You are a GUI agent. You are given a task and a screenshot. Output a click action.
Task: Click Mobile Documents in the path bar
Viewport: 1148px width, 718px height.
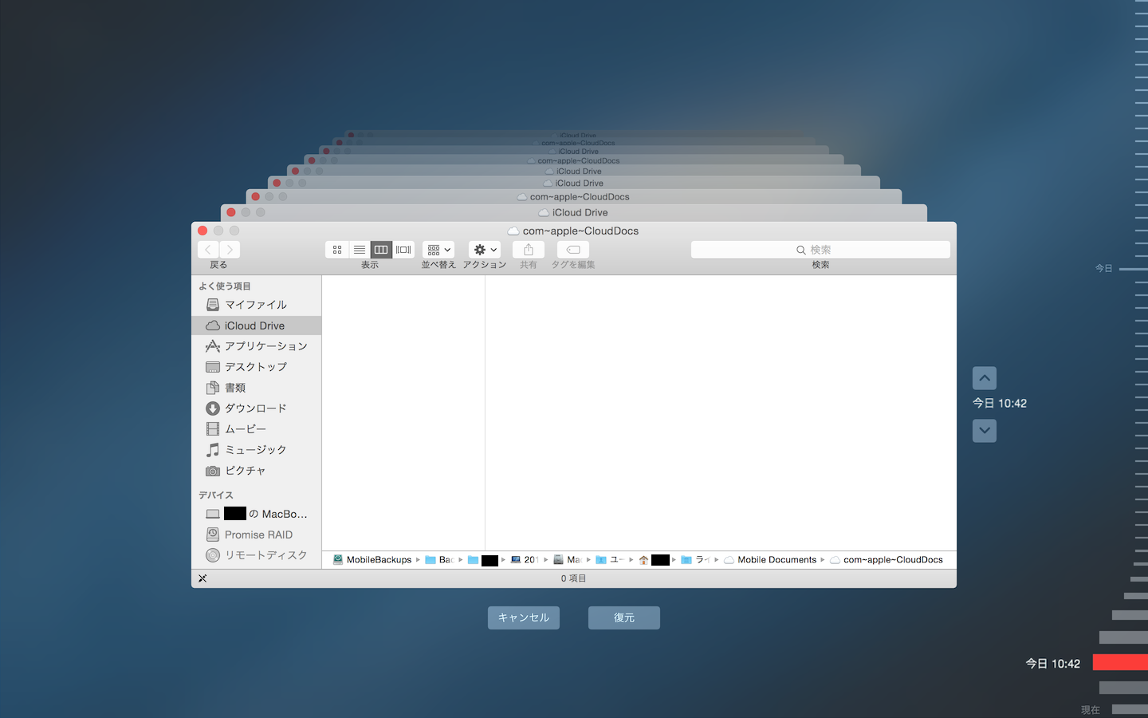(770, 560)
